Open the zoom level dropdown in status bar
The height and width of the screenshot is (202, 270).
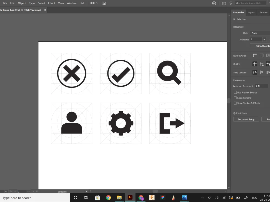6,191
